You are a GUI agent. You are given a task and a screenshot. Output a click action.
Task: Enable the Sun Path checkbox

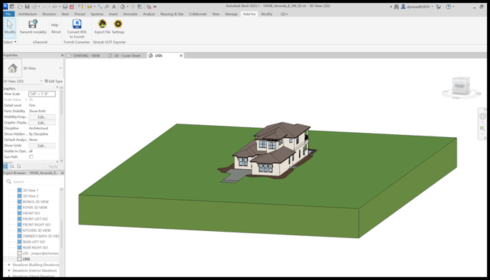point(31,157)
